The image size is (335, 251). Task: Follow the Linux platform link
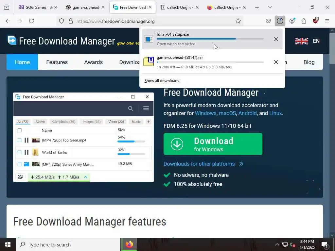point(275,113)
